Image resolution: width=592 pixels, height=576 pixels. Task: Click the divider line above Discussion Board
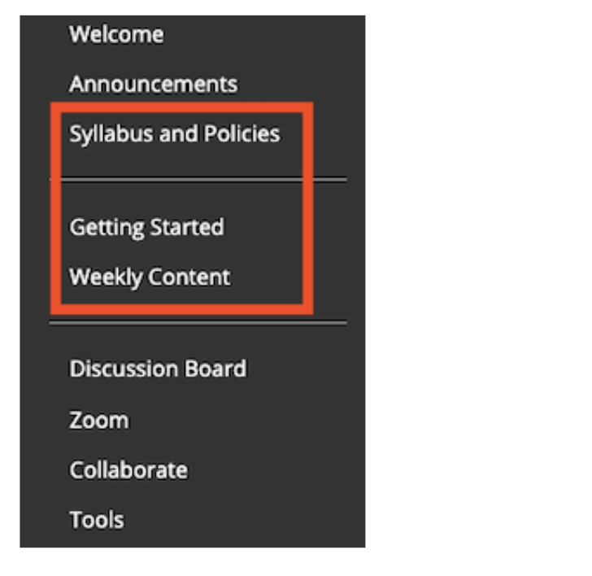(198, 323)
